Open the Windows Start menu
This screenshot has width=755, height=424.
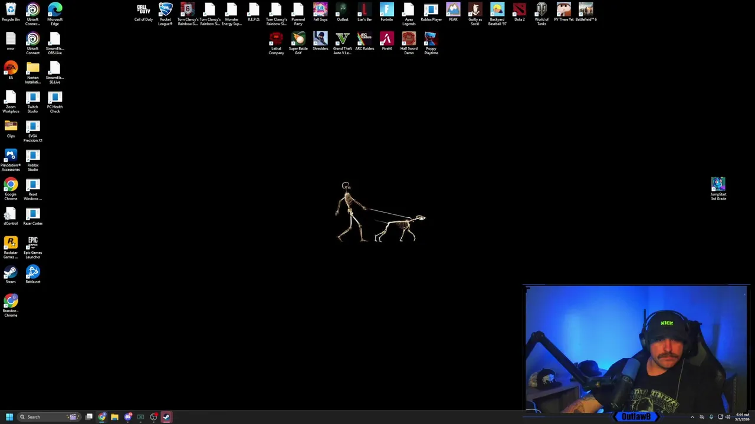9,417
